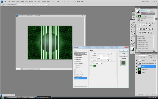Screen dimensions: 158x99
Task: Switch to the Channels tab
Action: point(143,53)
